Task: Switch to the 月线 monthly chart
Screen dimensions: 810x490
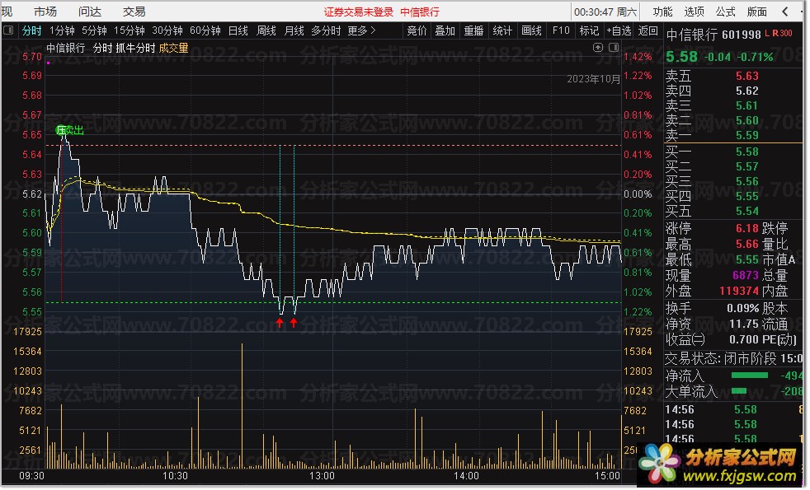Action: 294,30
